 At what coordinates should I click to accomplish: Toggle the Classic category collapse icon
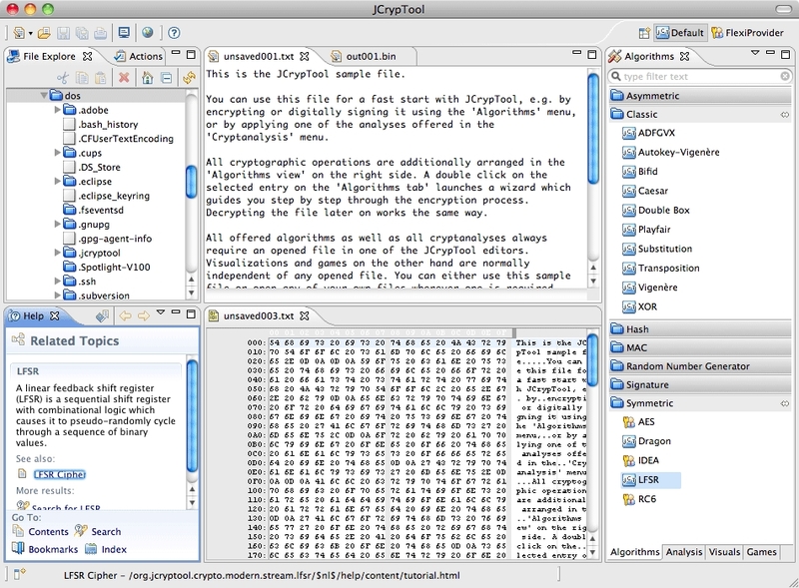[x=785, y=115]
